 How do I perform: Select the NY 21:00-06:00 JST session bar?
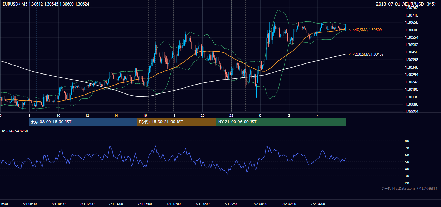click(x=281, y=122)
